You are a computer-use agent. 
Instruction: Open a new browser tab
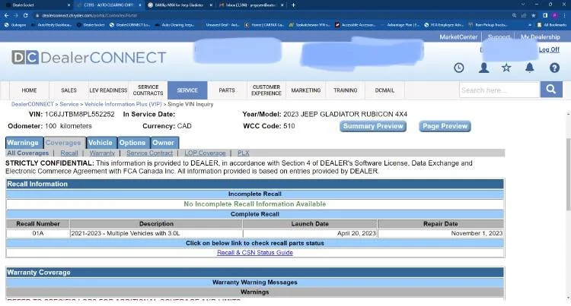click(x=294, y=5)
